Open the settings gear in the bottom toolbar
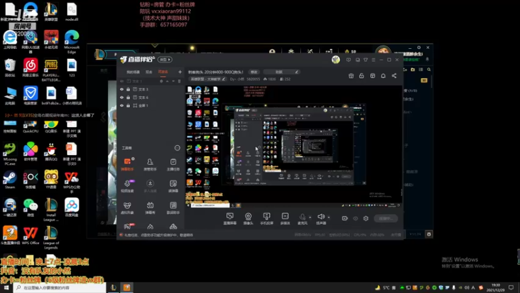The image size is (520, 293). click(x=366, y=218)
